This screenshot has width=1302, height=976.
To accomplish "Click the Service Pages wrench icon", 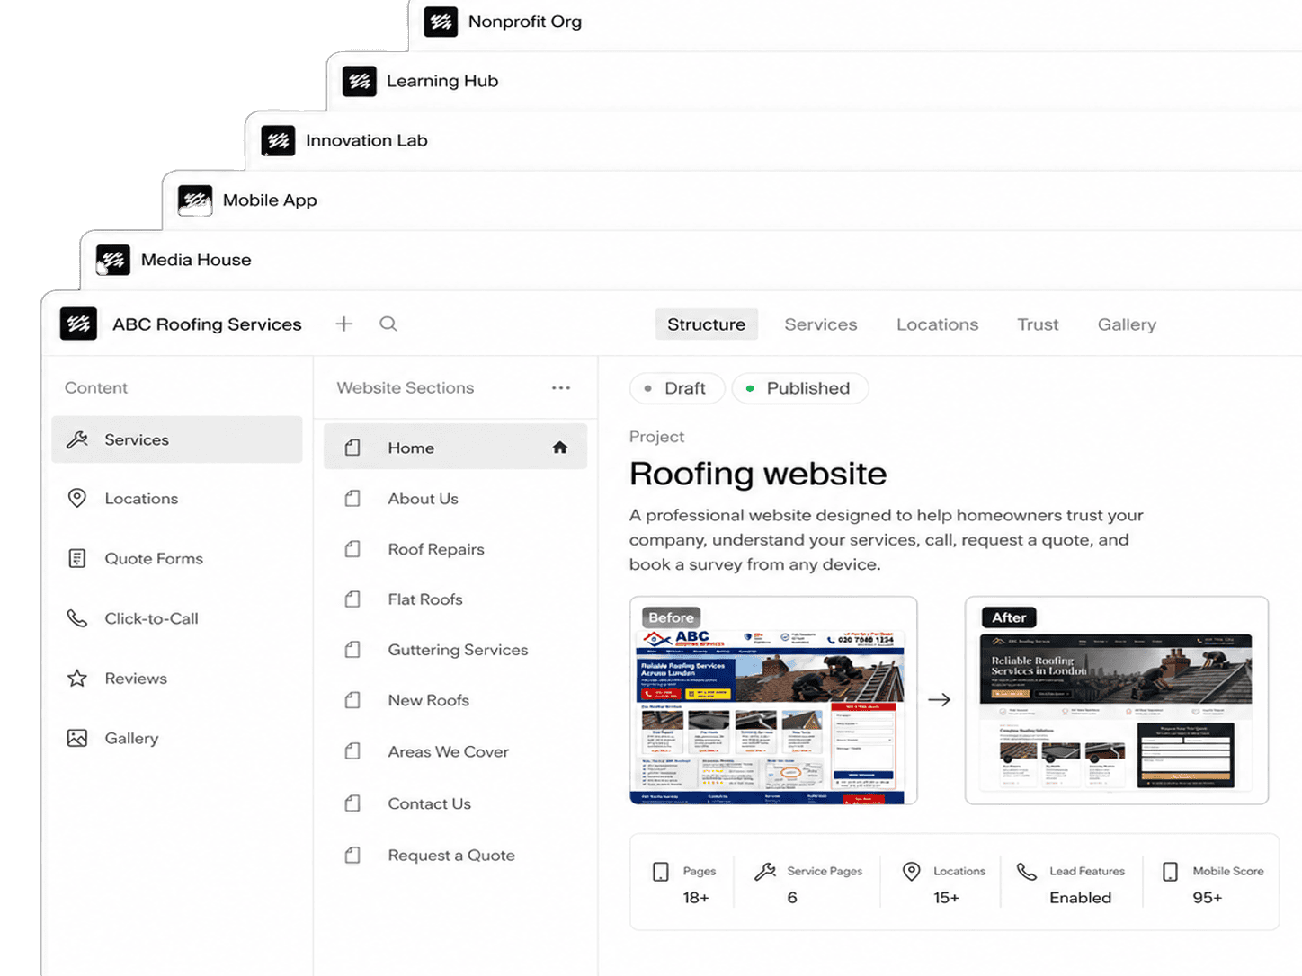I will (x=765, y=871).
